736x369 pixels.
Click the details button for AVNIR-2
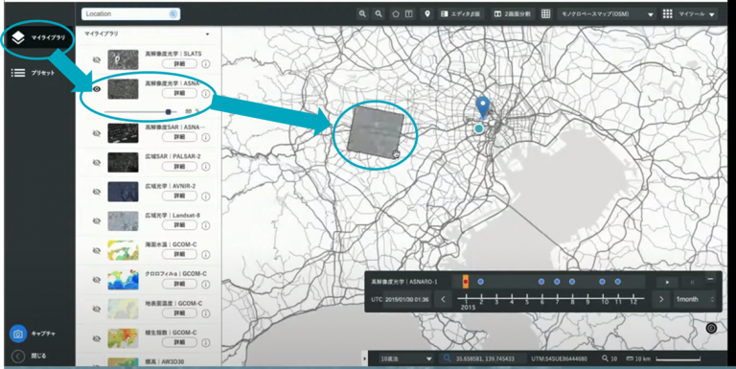[179, 196]
